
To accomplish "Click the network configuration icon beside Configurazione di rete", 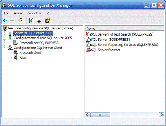I will point(10,38).
